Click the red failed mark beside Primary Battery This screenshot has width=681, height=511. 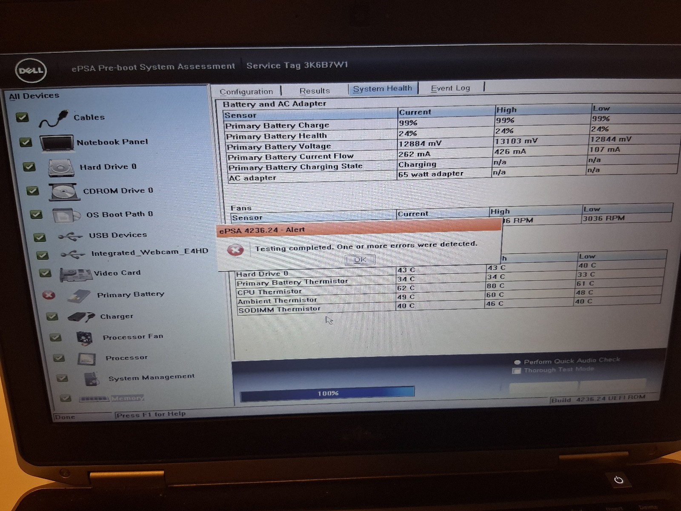tap(49, 295)
